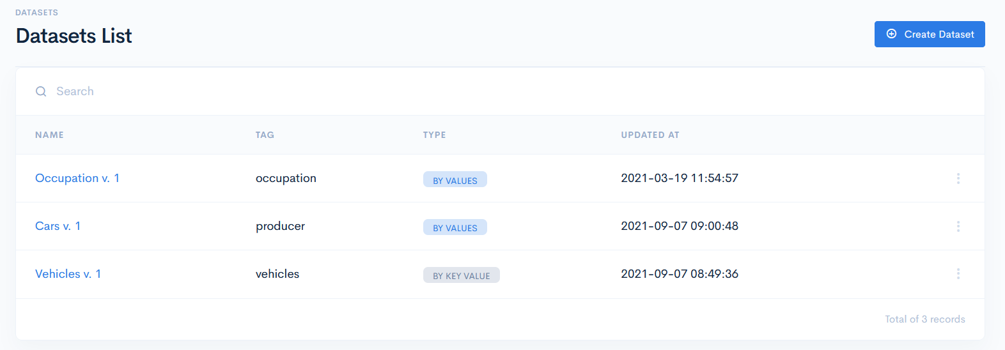Click the BY VALUES badge for Cars
The width and height of the screenshot is (1005, 350).
click(455, 227)
